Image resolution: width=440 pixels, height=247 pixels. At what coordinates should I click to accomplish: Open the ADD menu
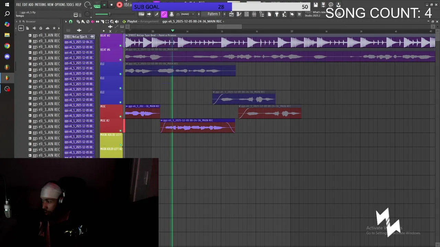pos(31,5)
